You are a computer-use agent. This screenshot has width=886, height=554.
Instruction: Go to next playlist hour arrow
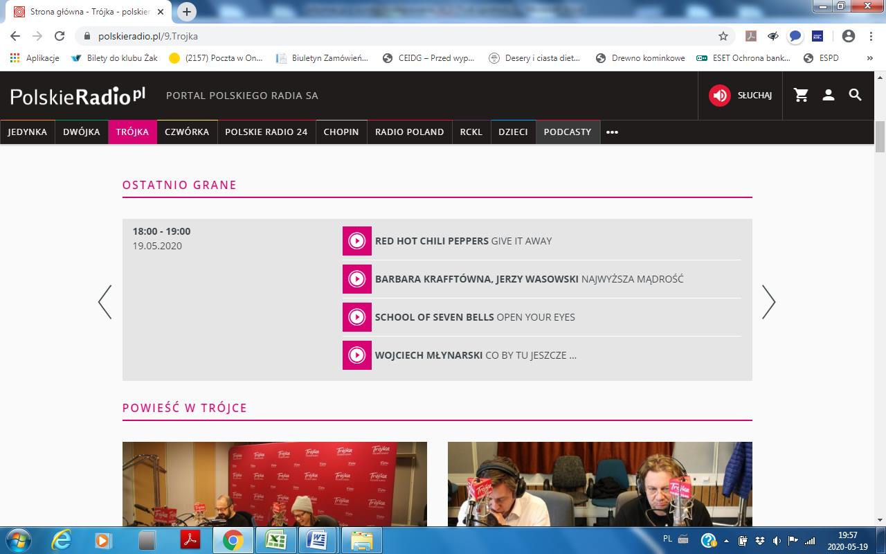[x=768, y=302]
